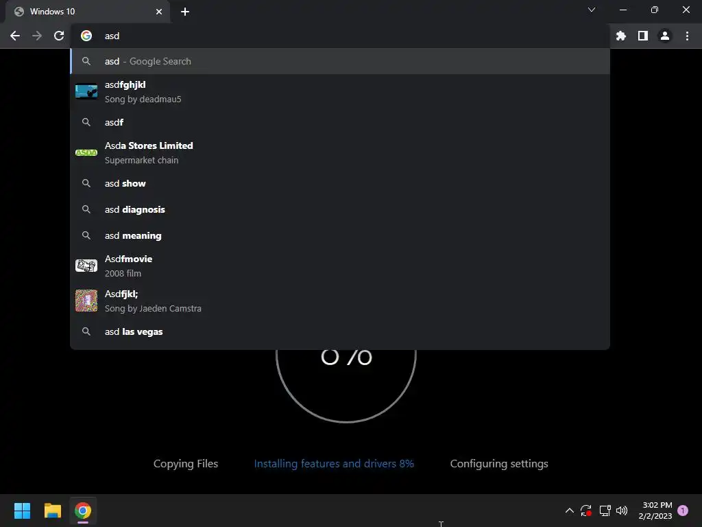
Task: Select the 'asd diagnosis' suggestion
Action: (340, 209)
